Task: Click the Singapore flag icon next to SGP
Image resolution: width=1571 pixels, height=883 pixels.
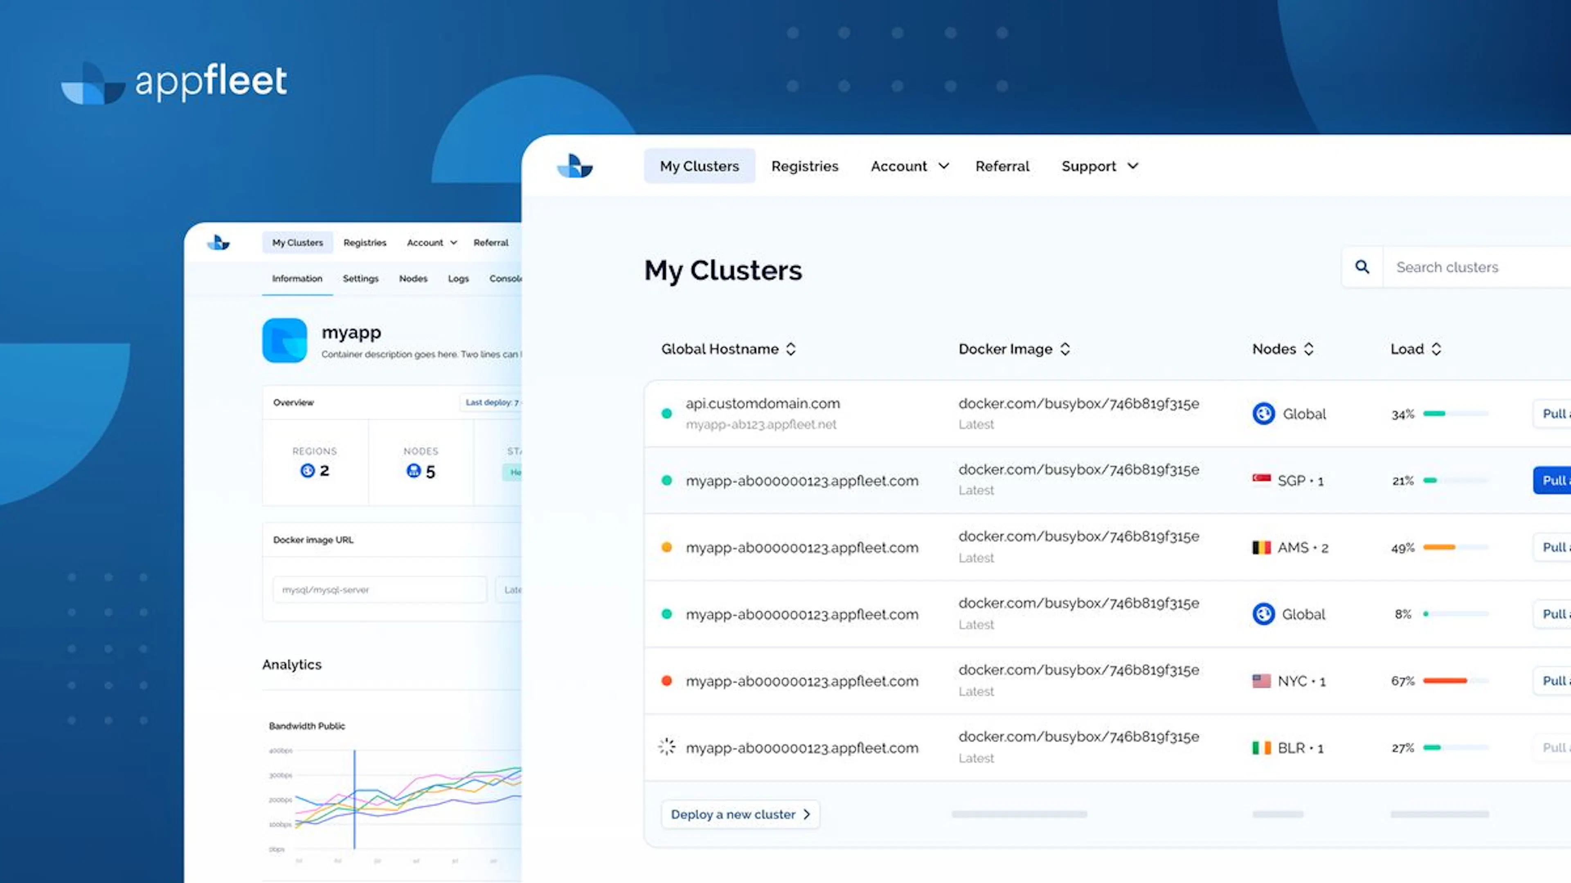Action: pyautogui.click(x=1261, y=480)
